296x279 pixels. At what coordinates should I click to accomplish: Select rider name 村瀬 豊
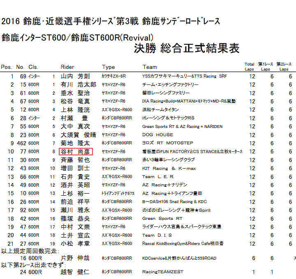(x=74, y=118)
